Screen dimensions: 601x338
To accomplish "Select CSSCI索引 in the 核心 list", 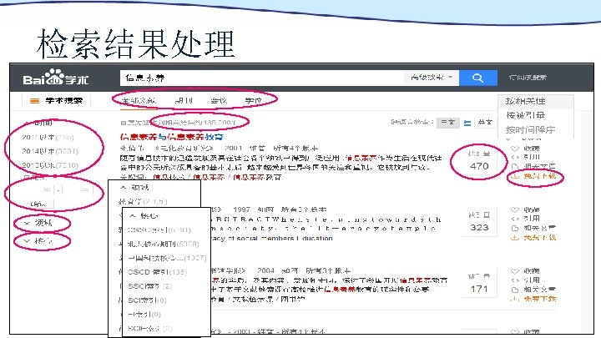I will tap(159, 230).
